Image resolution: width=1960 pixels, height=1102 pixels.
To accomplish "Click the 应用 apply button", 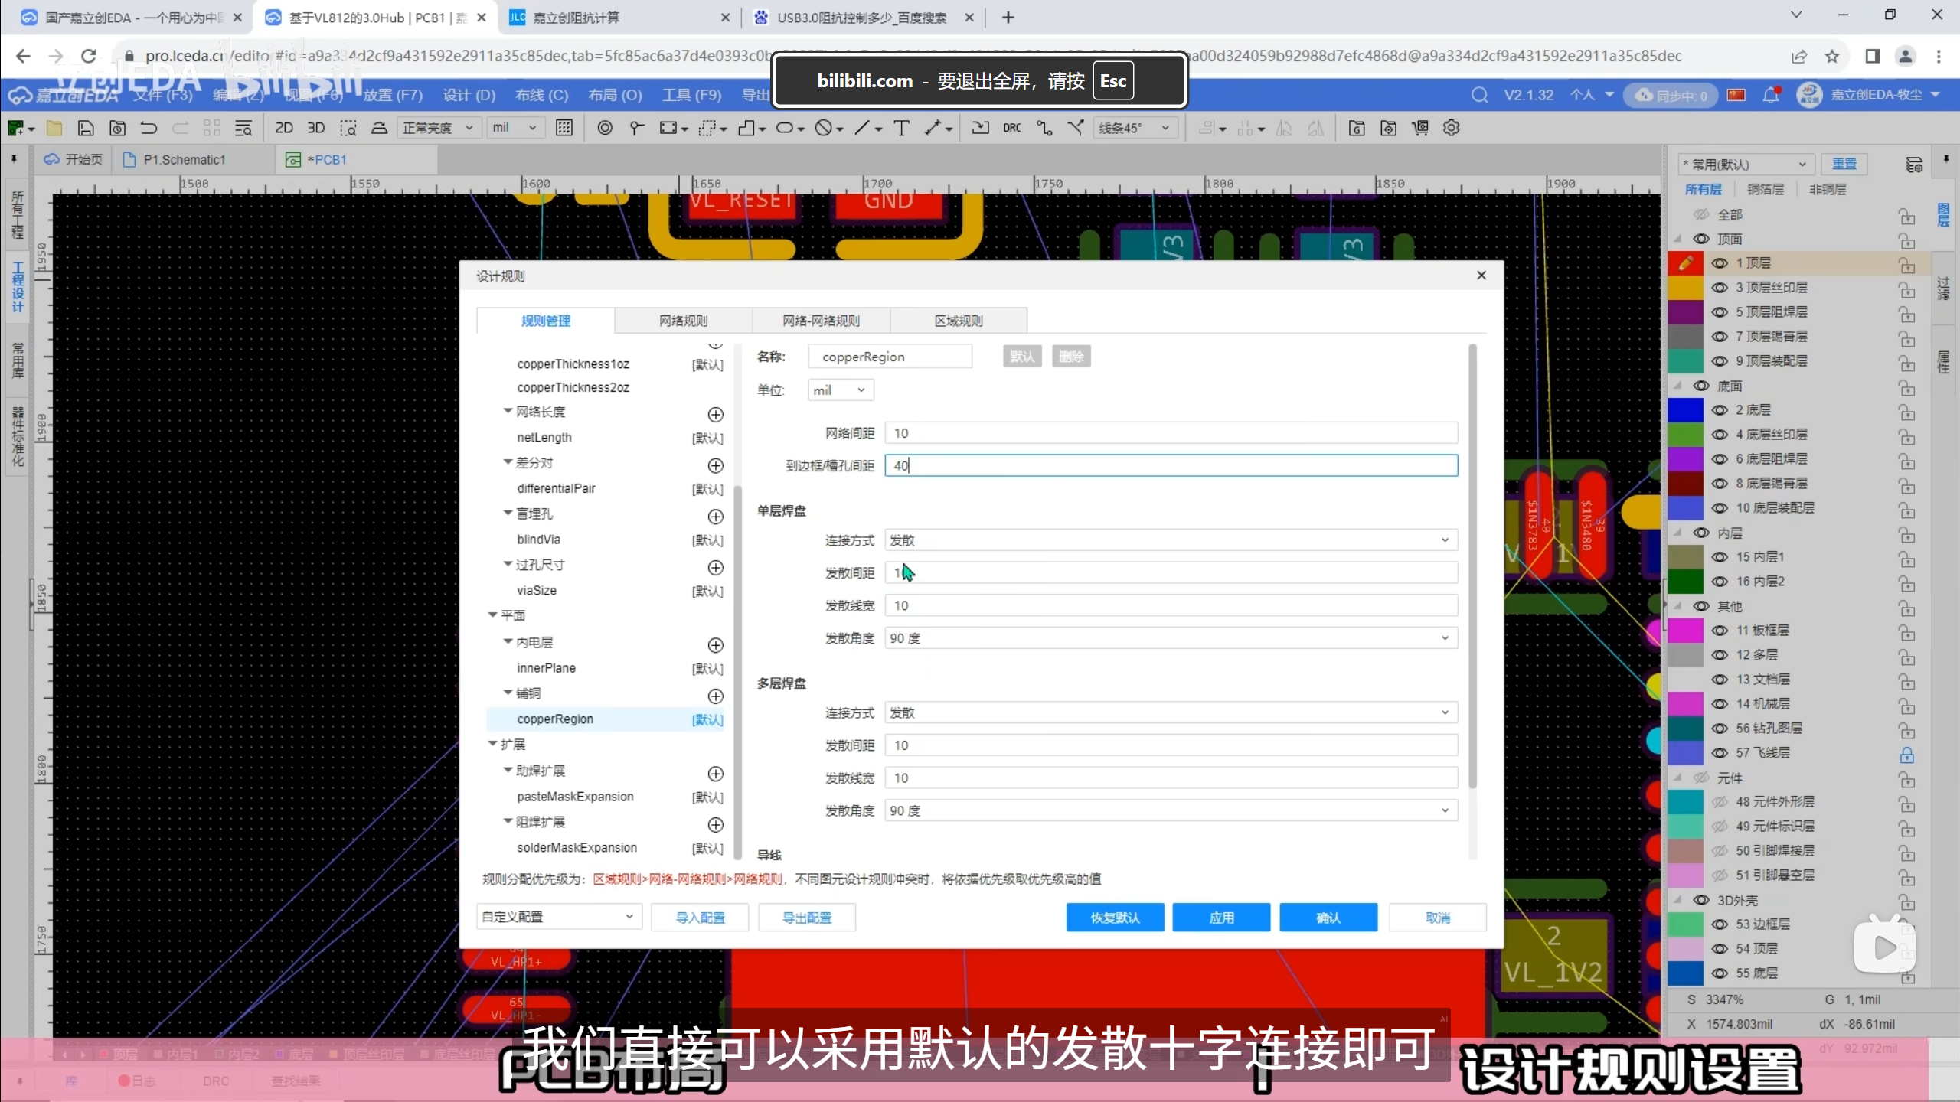I will (1221, 918).
